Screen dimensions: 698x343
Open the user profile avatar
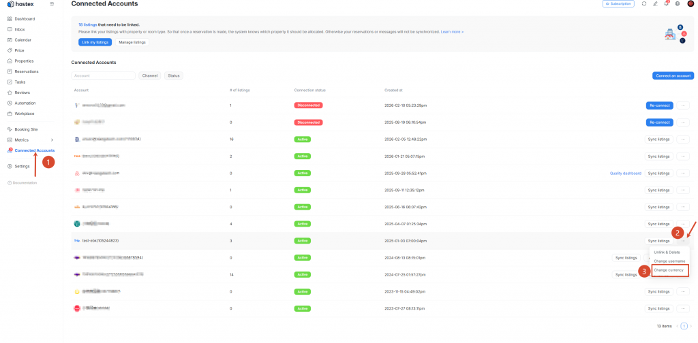(x=690, y=4)
